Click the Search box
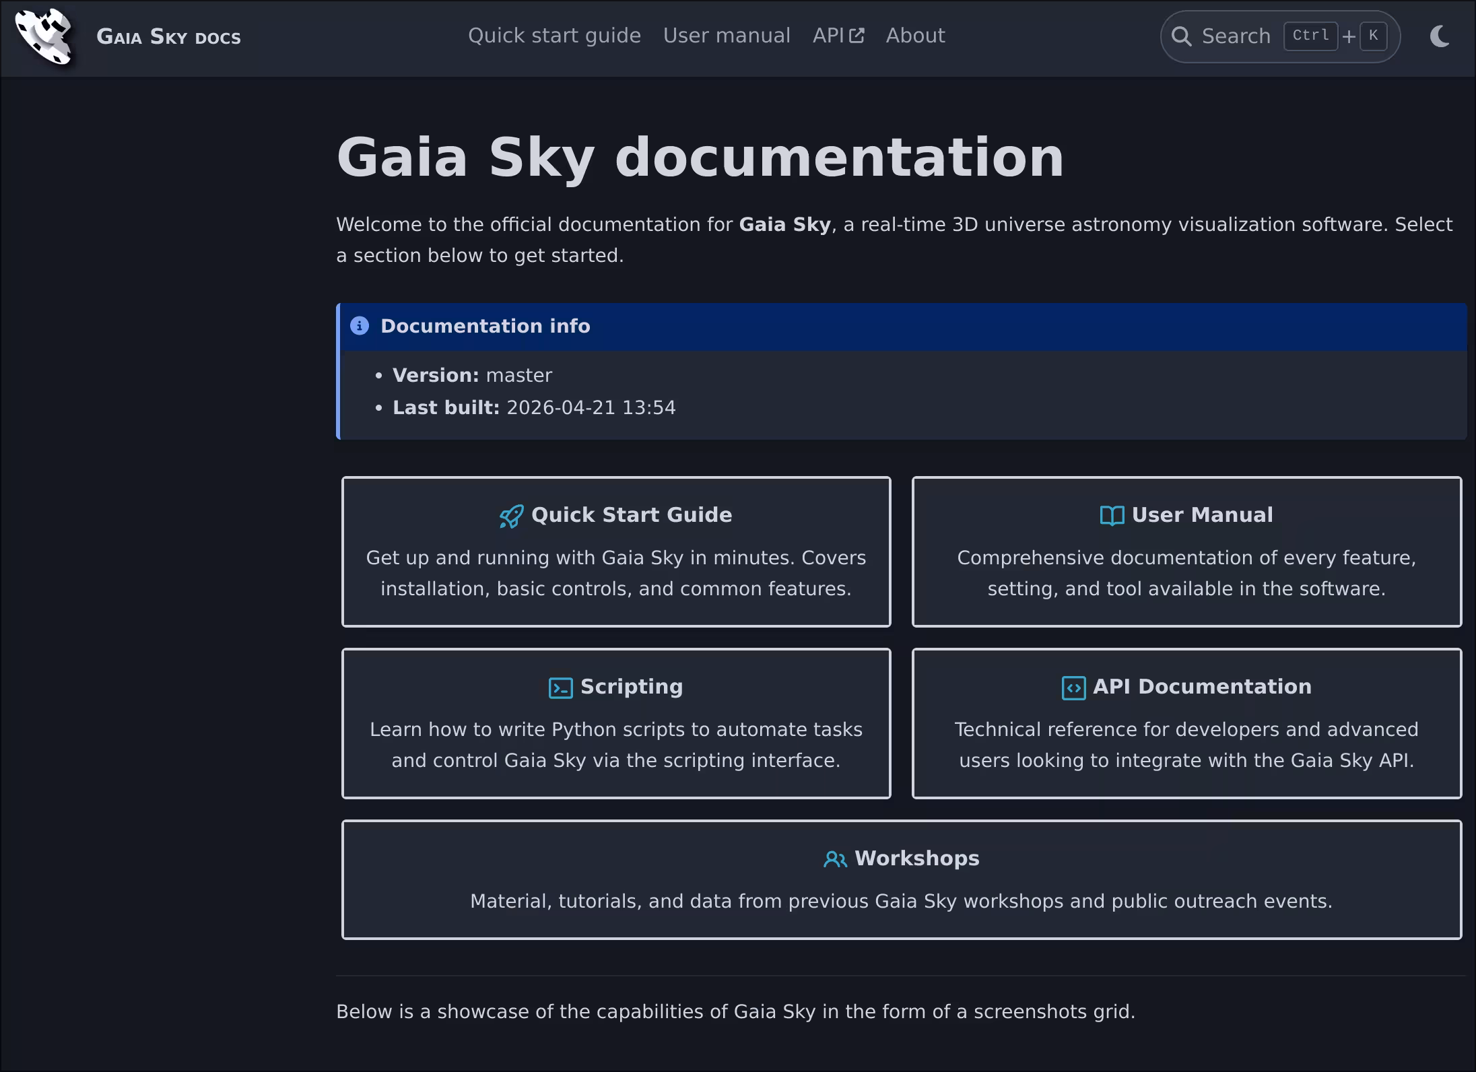The image size is (1476, 1072). coord(1280,36)
